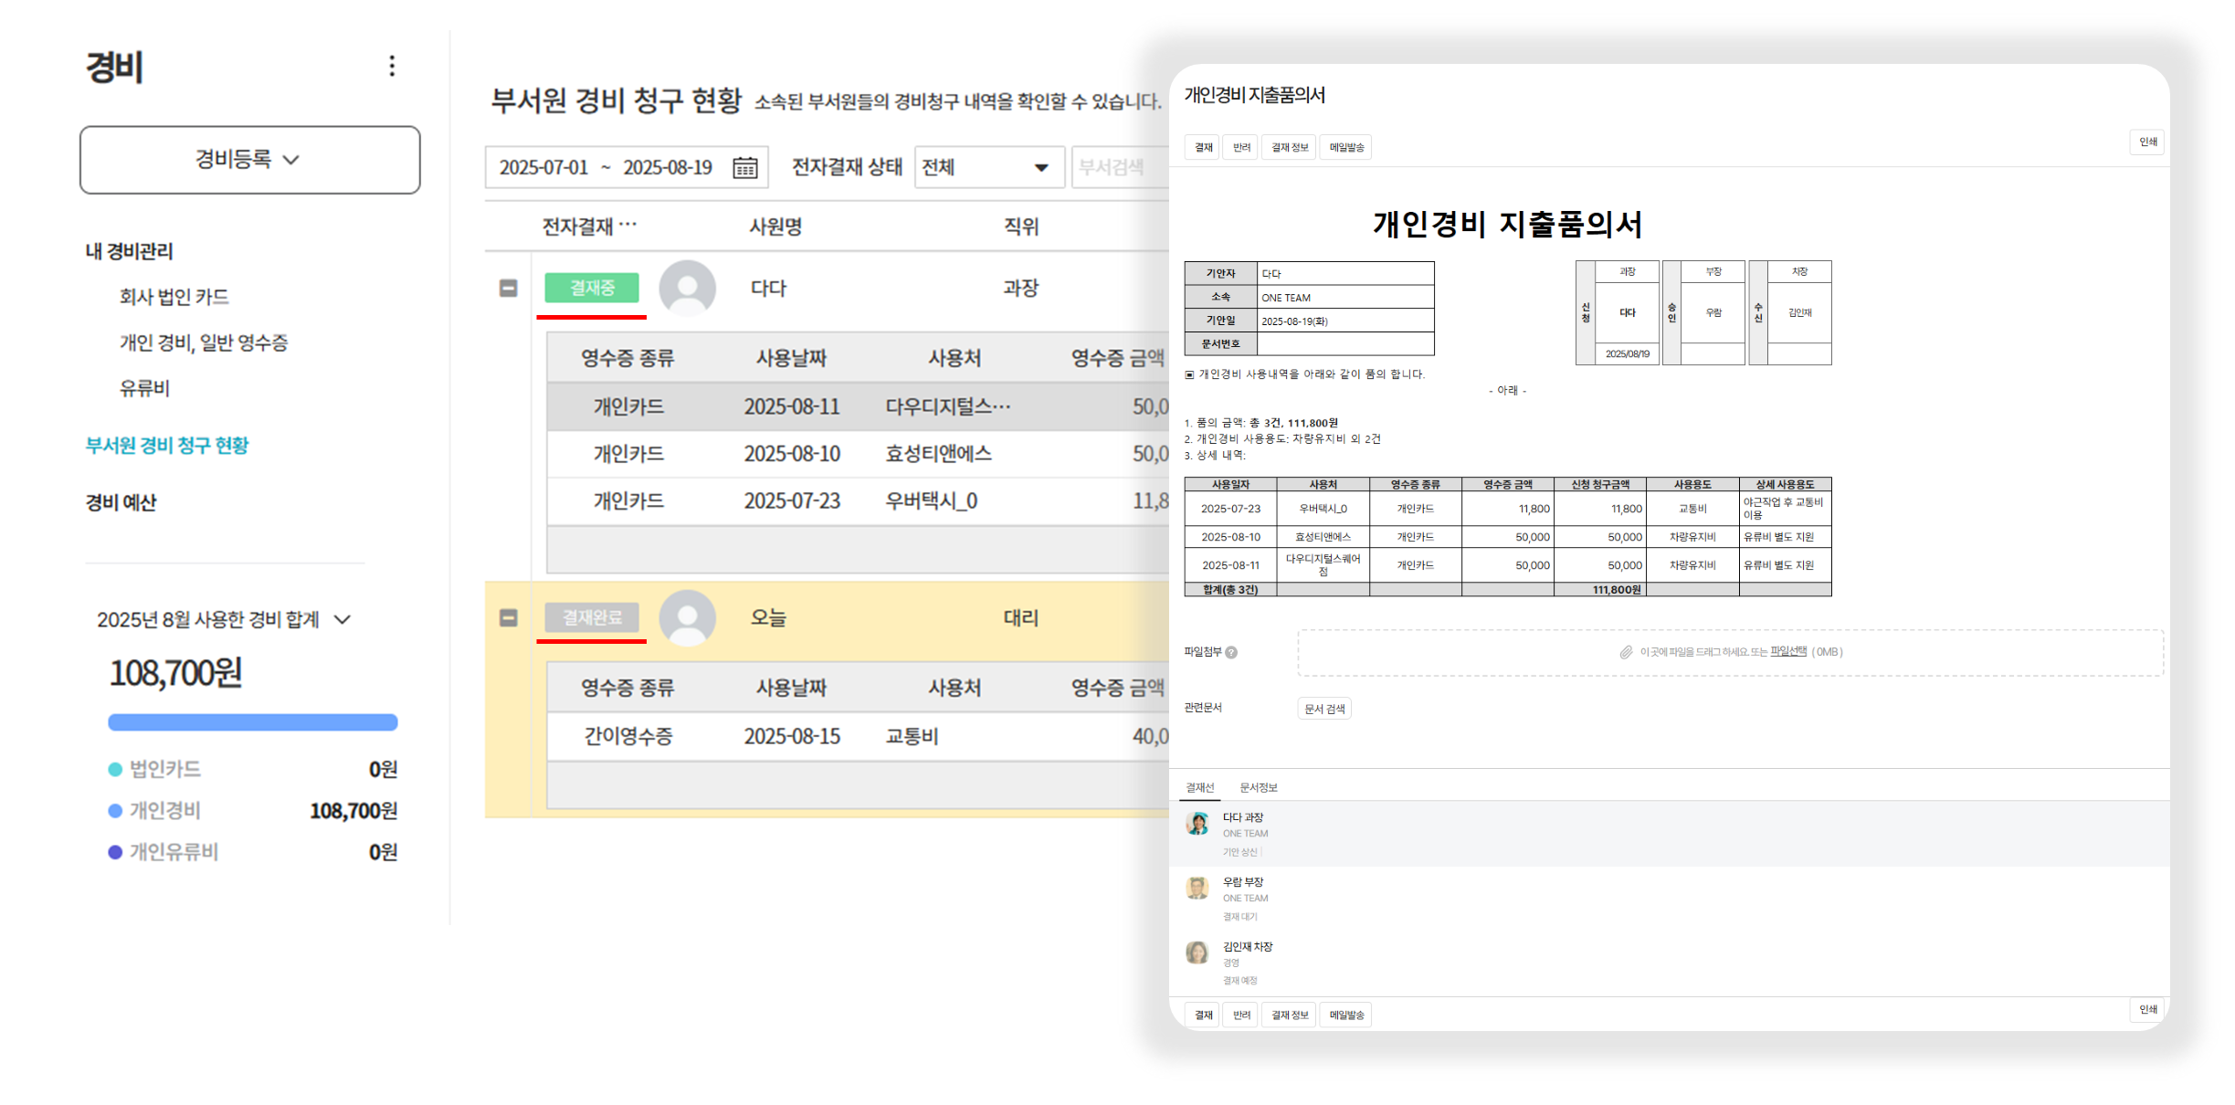Switch to the 문서정보 tab
Screen dimensions: 2235x1105
[1258, 787]
